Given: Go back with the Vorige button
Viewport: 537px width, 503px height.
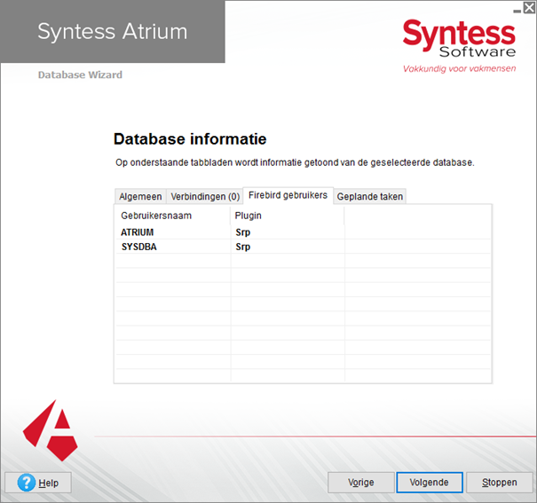Looking at the screenshot, I should point(361,483).
